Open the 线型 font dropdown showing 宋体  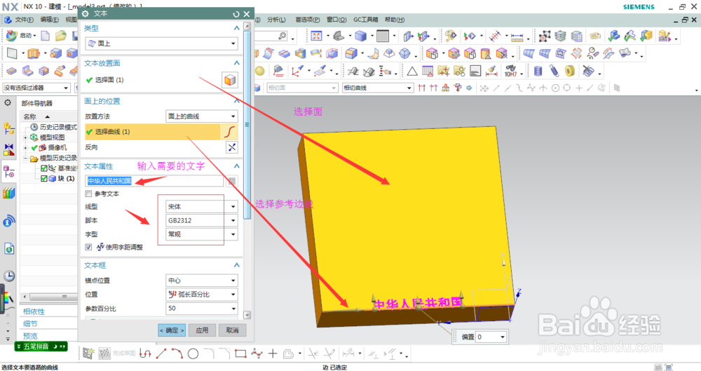point(202,207)
